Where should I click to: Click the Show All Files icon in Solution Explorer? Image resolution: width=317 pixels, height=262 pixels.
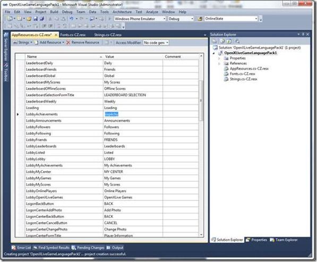point(222,41)
